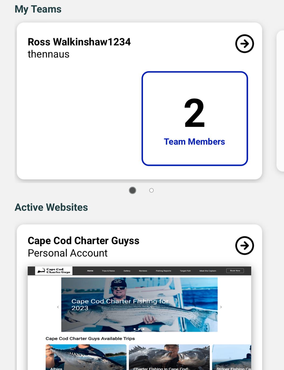Open Meet the Captain menu item
This screenshot has height=370, width=284.
208,271
